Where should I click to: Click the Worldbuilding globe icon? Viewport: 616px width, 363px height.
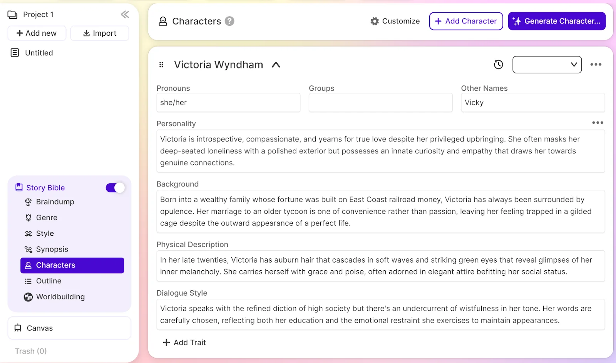click(28, 296)
